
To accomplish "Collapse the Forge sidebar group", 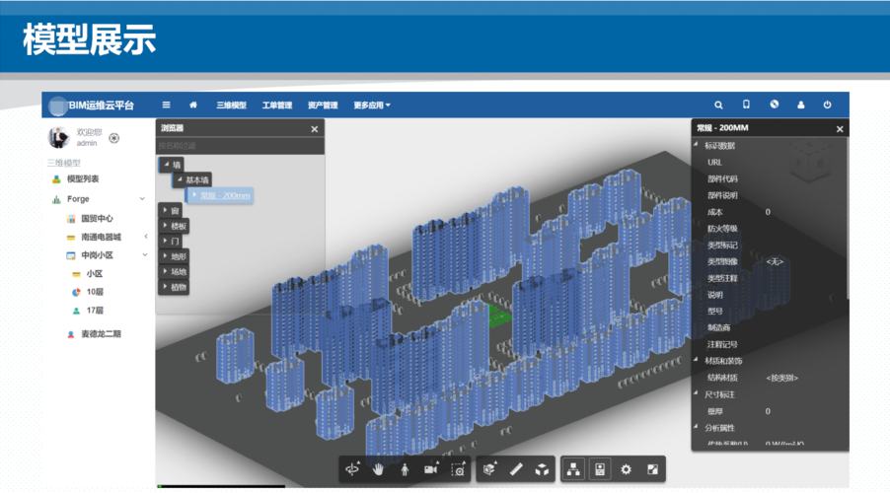I will [x=142, y=199].
